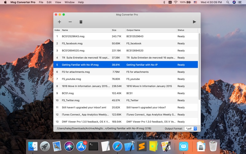246x154 pixels.
Task: Sort by the Size column header
Action: 118,30
